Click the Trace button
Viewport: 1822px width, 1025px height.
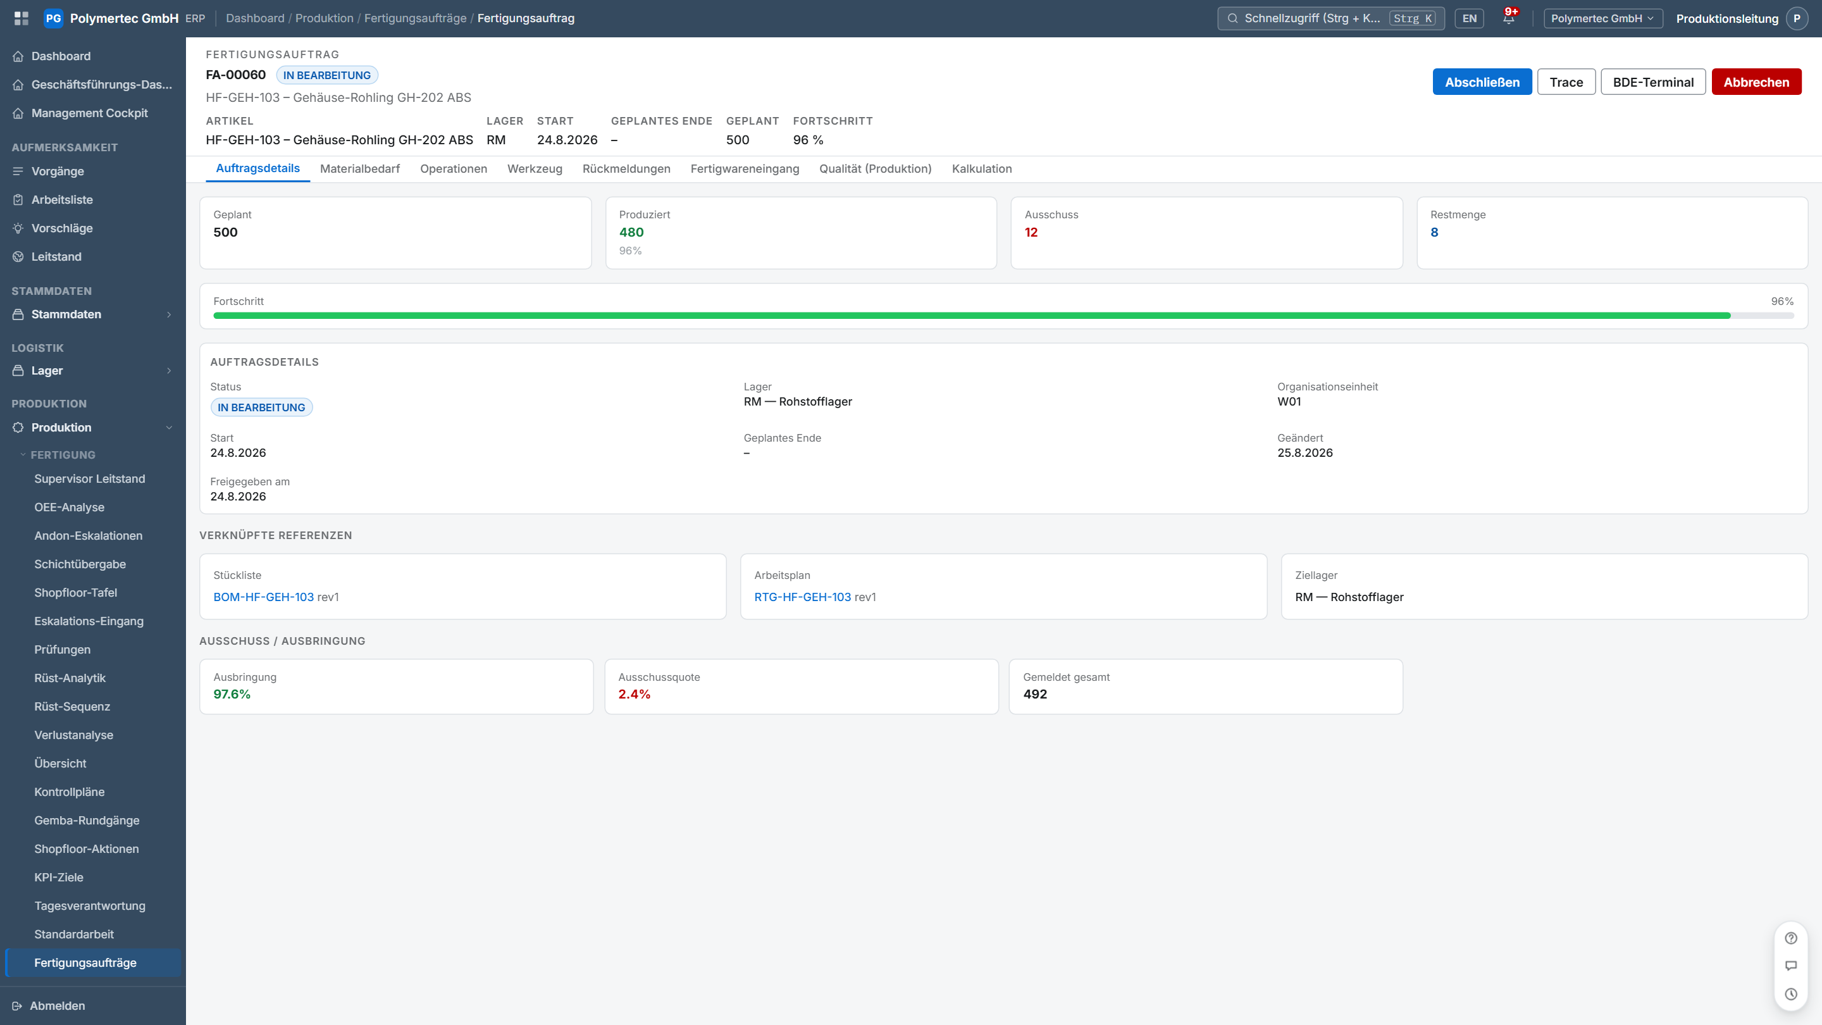pos(1566,82)
